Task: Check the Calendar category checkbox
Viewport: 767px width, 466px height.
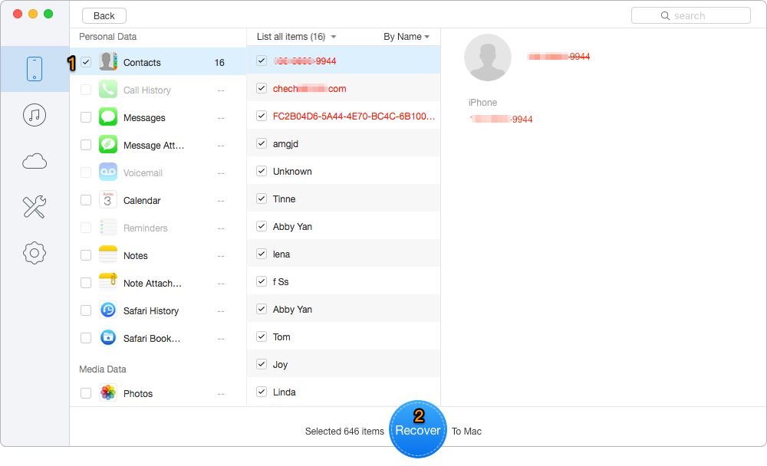Action: [86, 200]
